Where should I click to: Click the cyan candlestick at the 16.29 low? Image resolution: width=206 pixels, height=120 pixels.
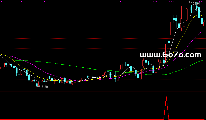coord(37,84)
